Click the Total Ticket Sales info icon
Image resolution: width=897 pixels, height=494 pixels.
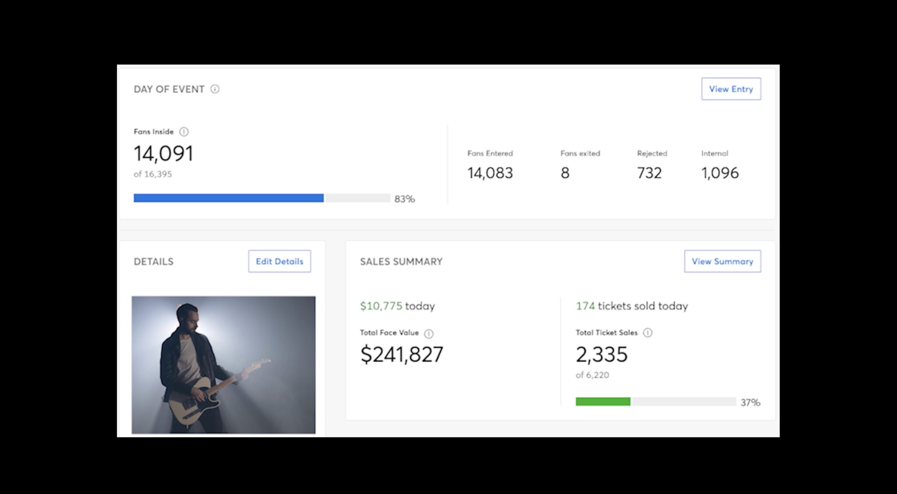pos(647,333)
